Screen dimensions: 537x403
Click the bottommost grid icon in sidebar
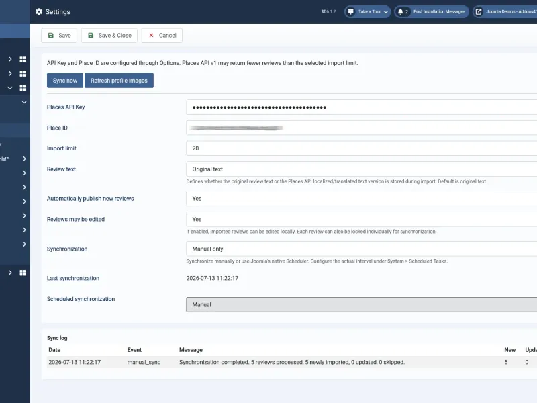click(23, 273)
